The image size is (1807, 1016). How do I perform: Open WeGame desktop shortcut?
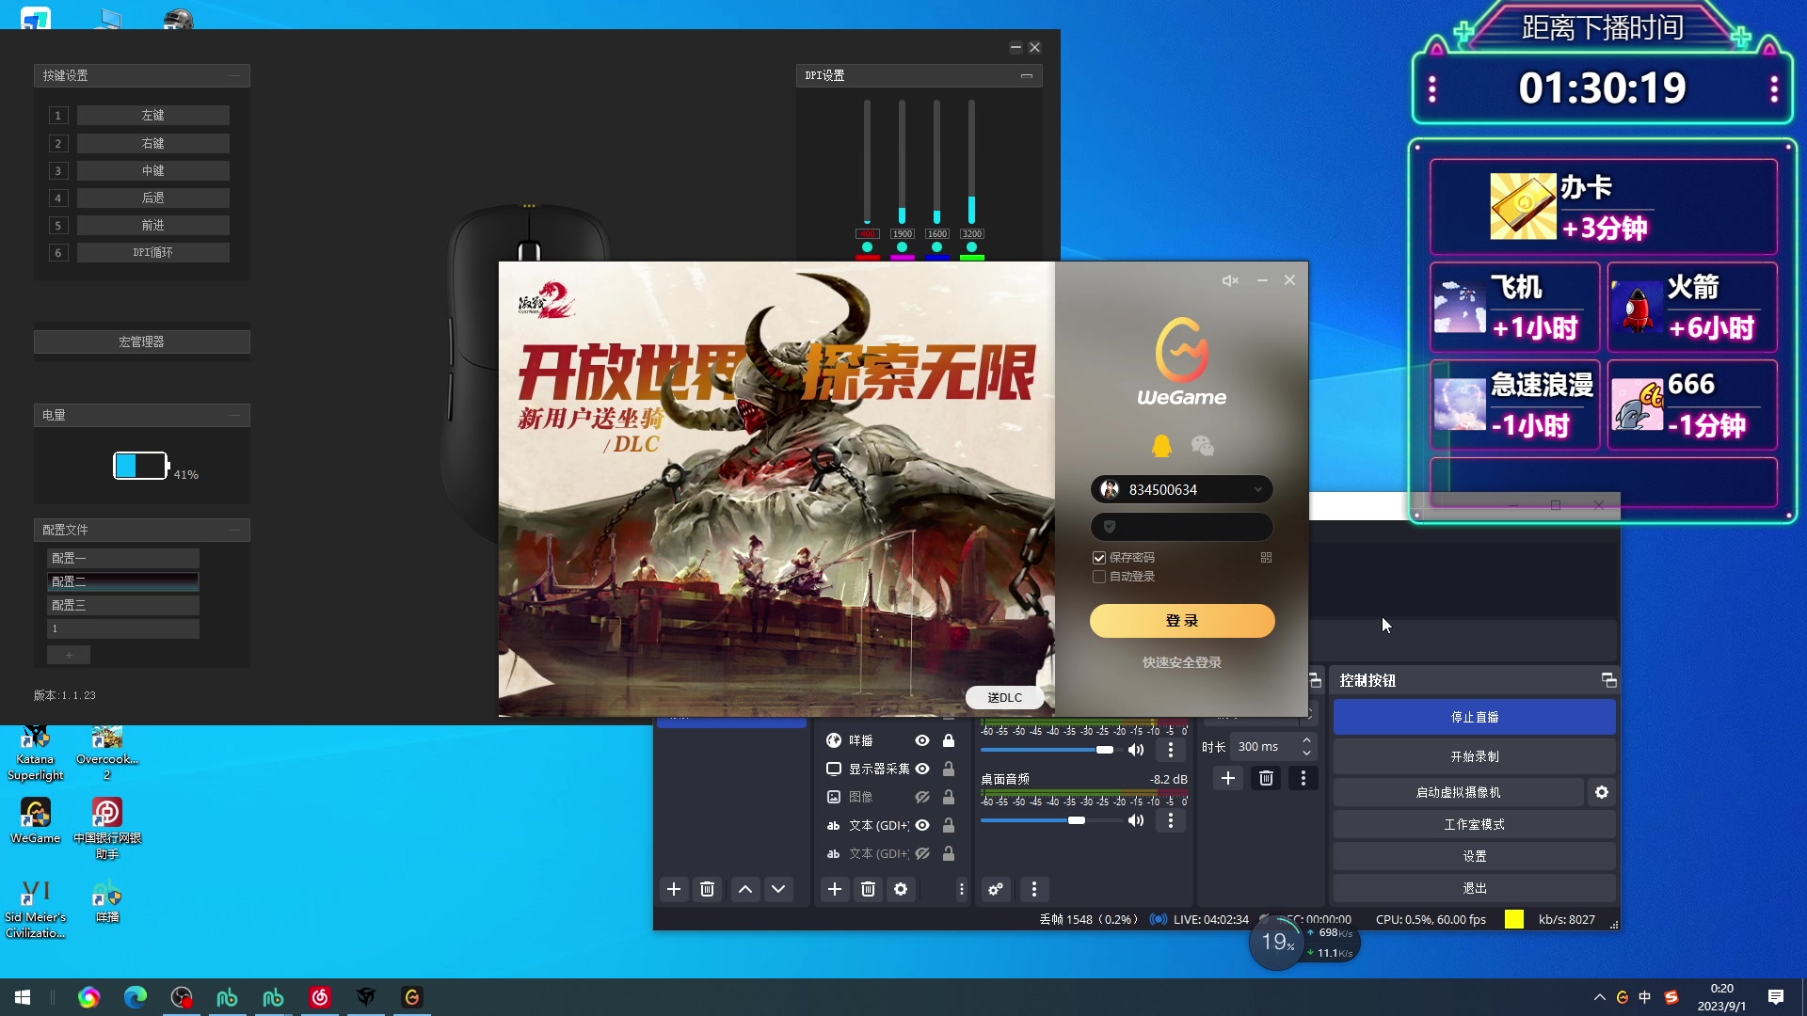tap(35, 820)
